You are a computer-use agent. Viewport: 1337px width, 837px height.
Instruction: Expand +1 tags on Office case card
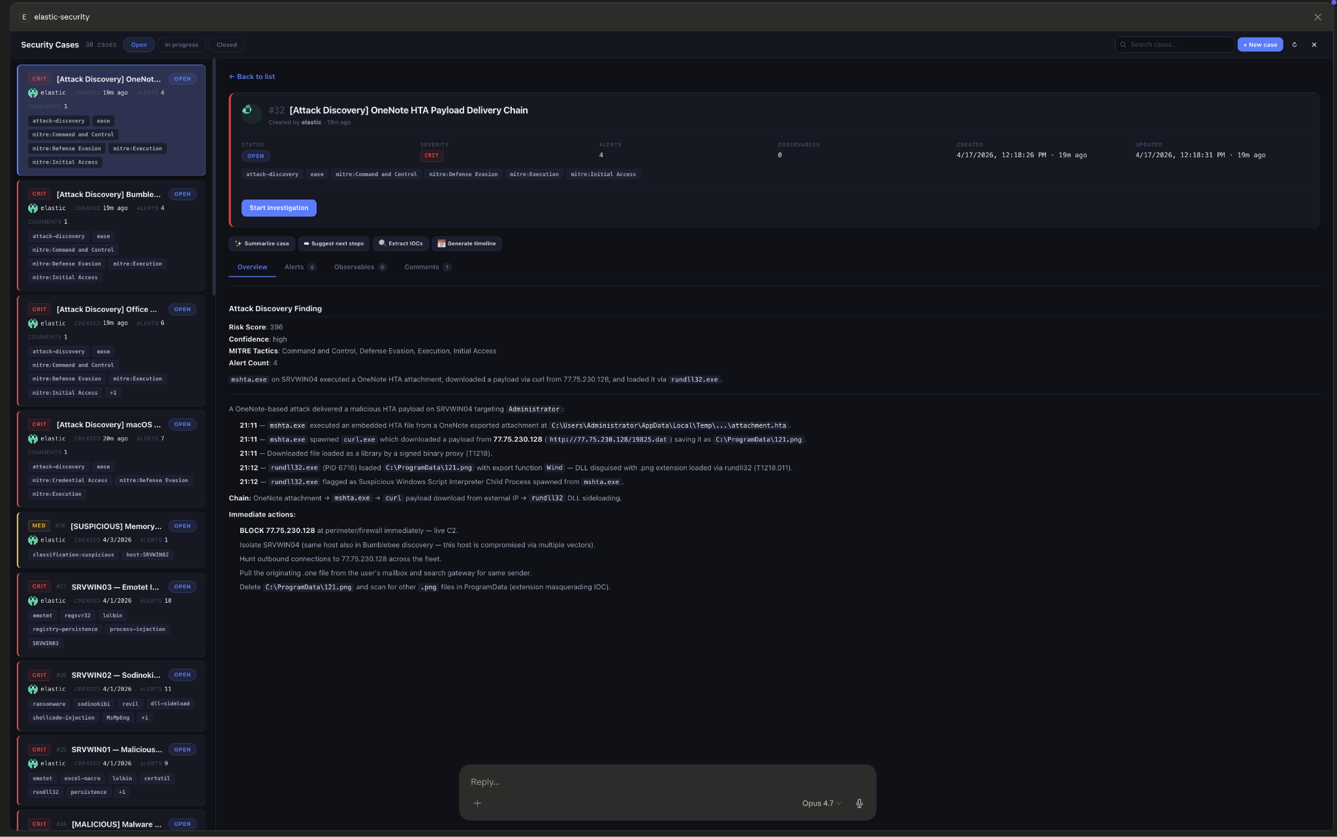(113, 393)
